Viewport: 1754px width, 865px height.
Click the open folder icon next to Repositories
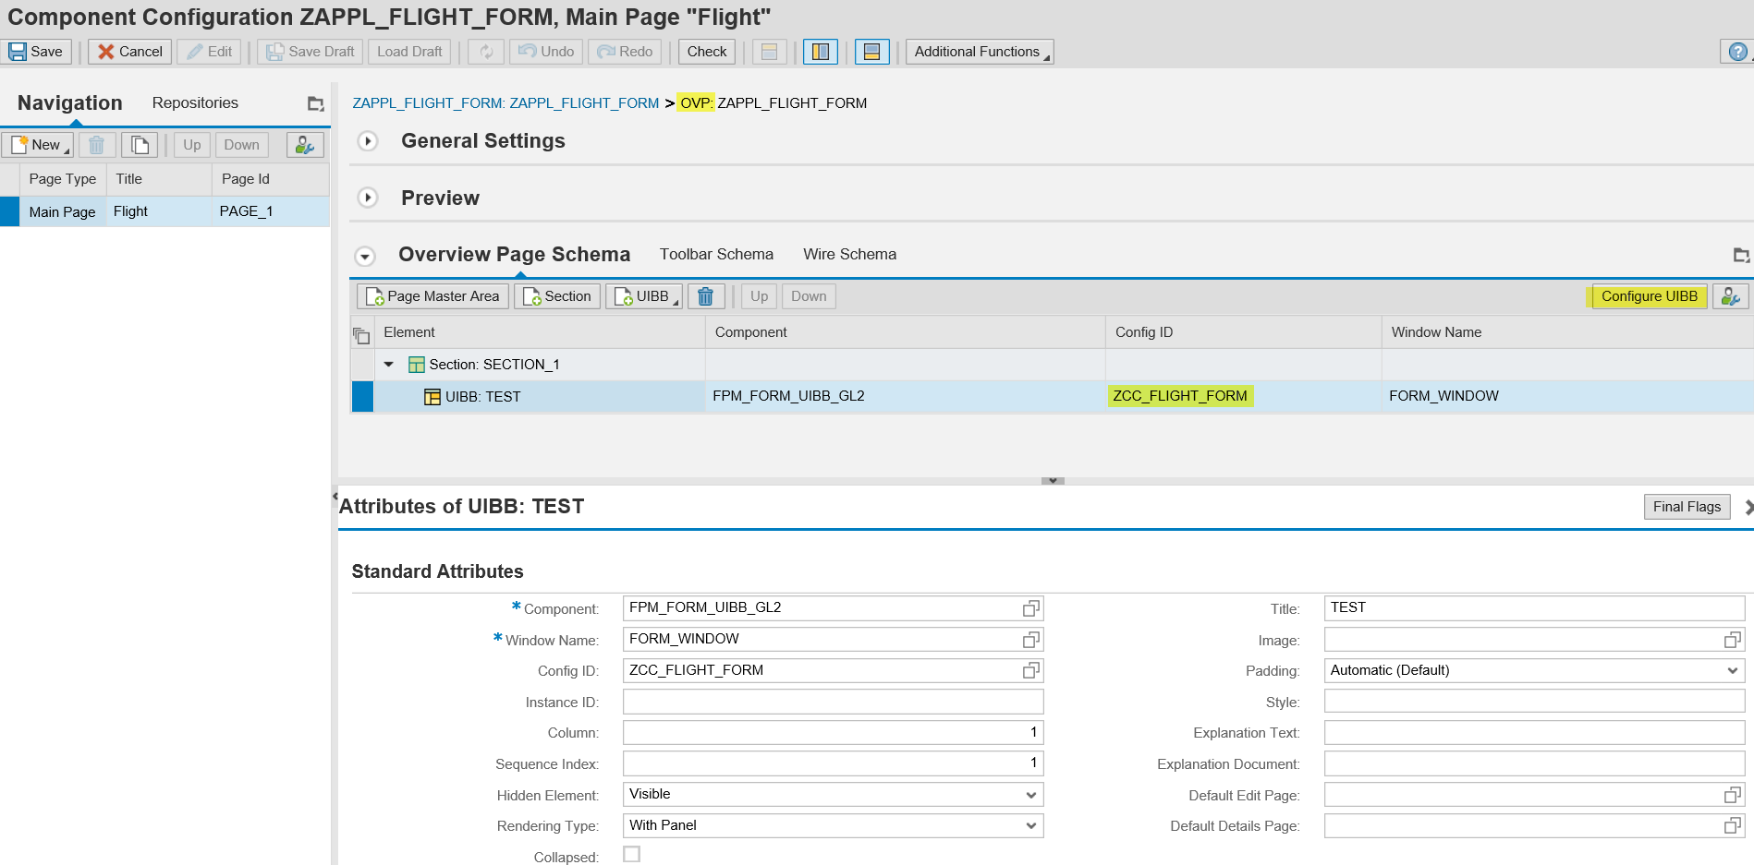pyautogui.click(x=315, y=102)
